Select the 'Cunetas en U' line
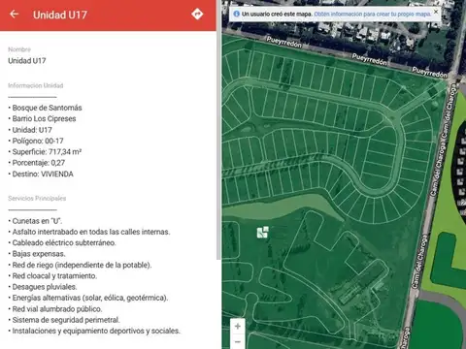 point(35,221)
